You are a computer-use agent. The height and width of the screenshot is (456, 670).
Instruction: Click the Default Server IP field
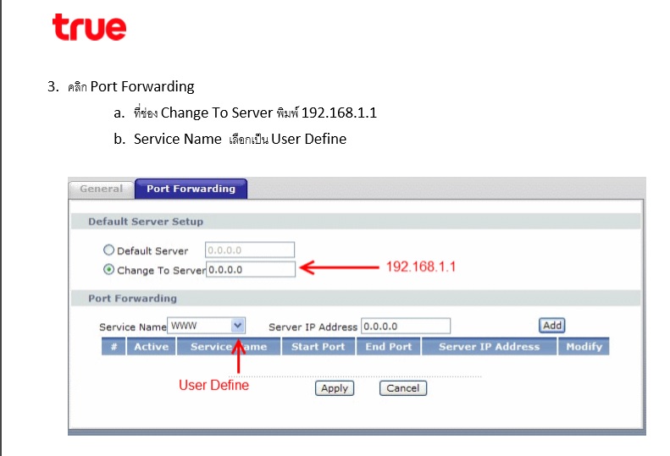pyautogui.click(x=250, y=250)
